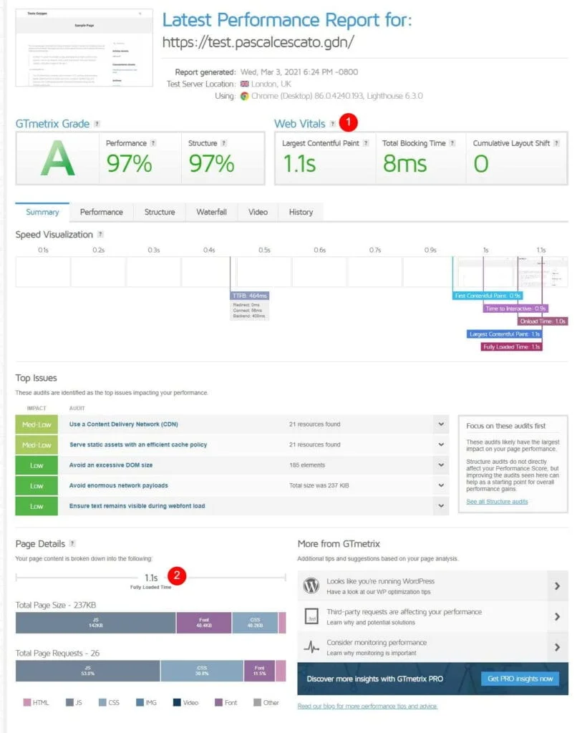Click the Total Blocking Time help icon
This screenshot has height=733, width=577.
[452, 143]
